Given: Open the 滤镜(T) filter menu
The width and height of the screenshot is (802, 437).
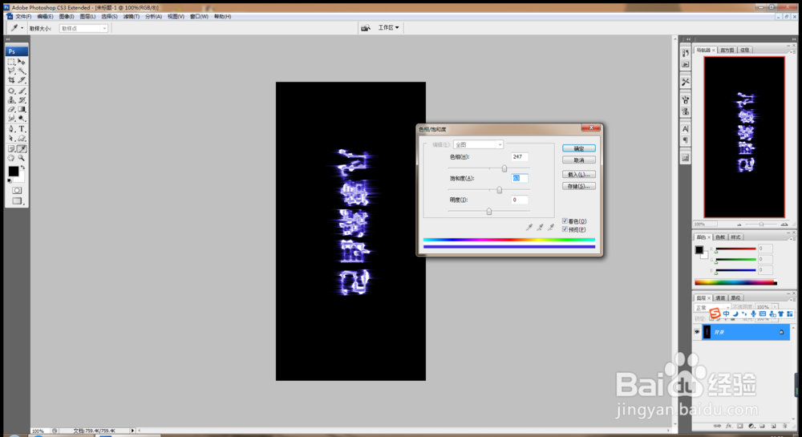Looking at the screenshot, I should click(x=132, y=16).
